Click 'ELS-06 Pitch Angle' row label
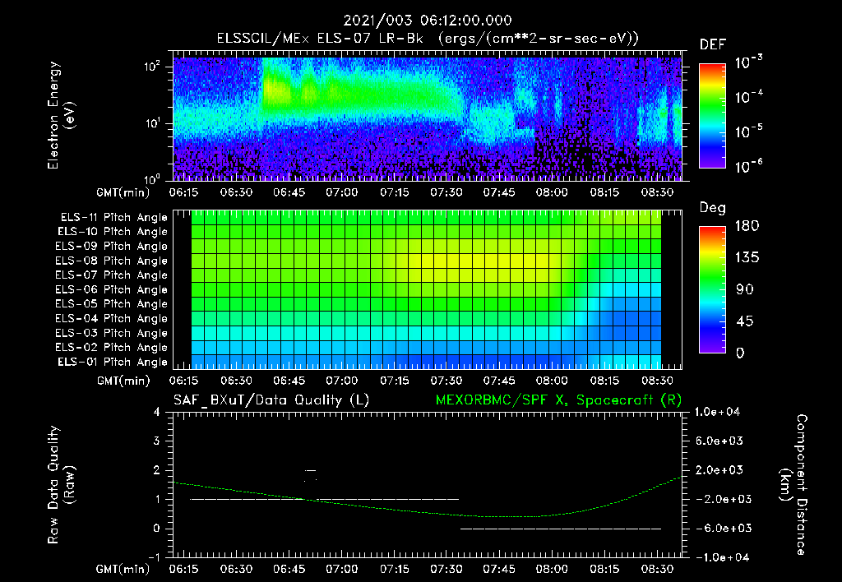842x582 pixels. coord(112,290)
